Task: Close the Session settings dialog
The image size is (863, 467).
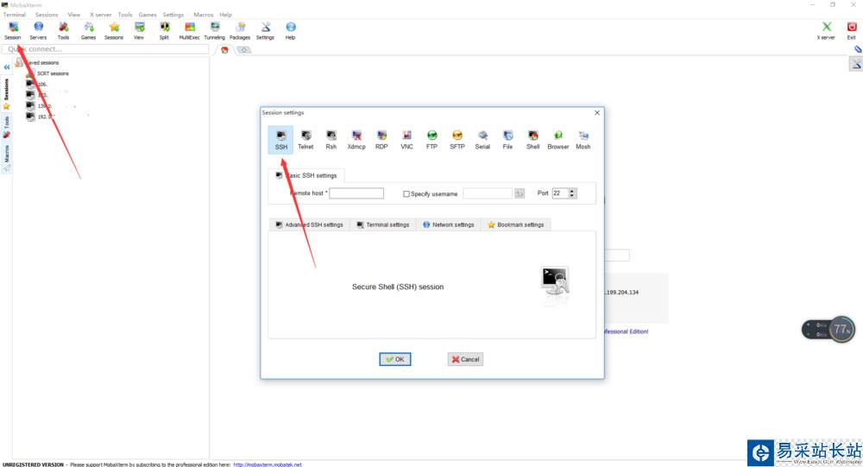Action: pyautogui.click(x=597, y=112)
